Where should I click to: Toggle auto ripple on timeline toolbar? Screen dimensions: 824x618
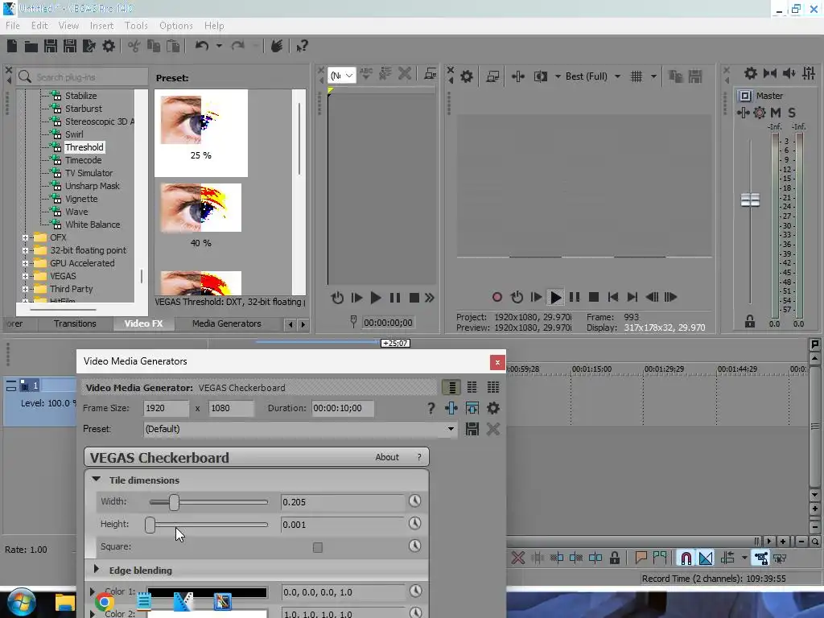point(727,558)
